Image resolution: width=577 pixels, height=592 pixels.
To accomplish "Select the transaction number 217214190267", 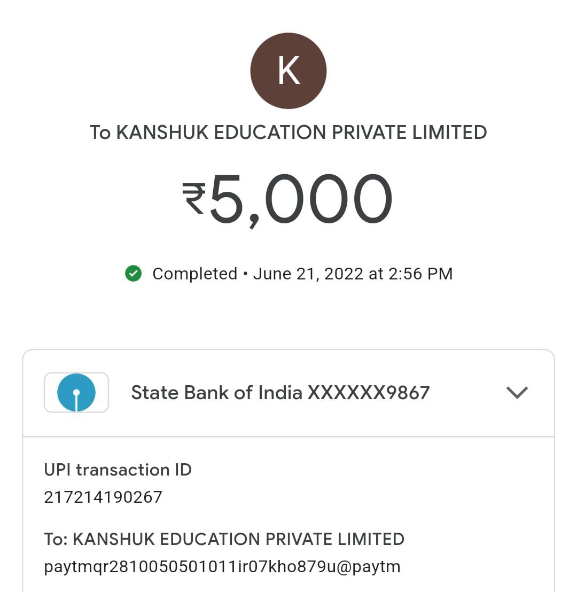I will coord(103,497).
